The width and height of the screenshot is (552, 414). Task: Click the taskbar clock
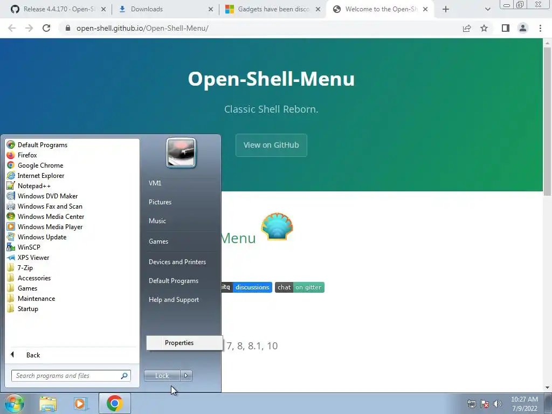[x=525, y=404]
